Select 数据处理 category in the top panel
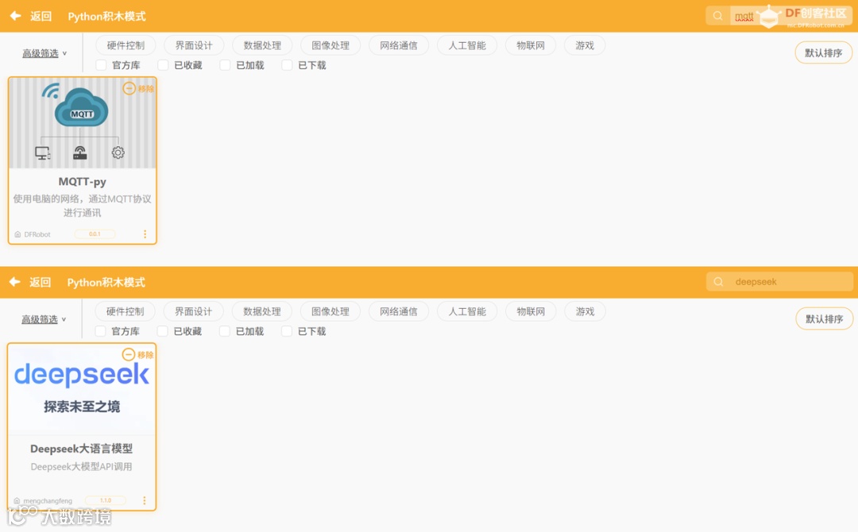This screenshot has height=532, width=858. click(262, 45)
